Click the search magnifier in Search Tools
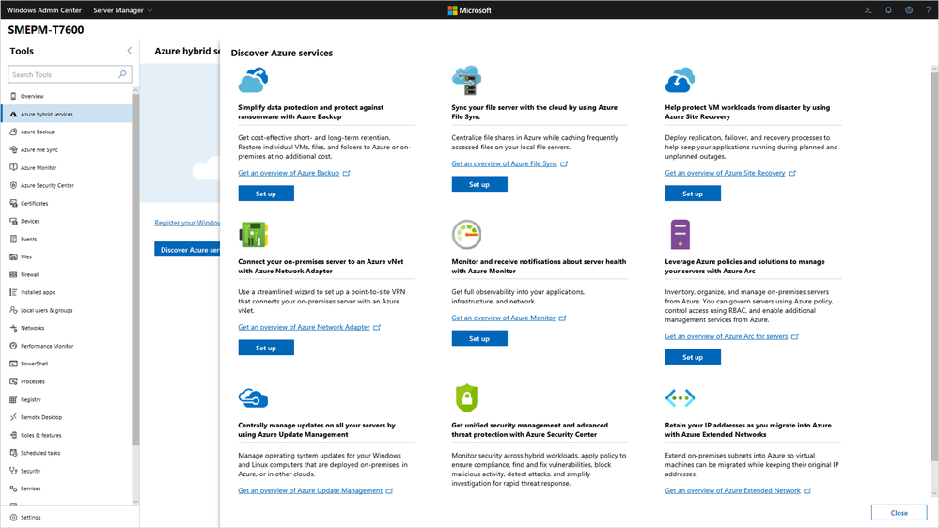The image size is (939, 528). click(122, 74)
